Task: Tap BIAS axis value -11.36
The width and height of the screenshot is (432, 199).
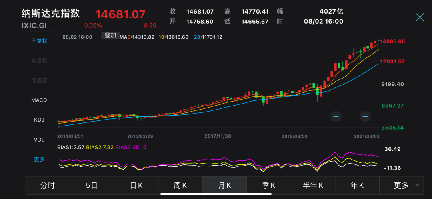Action: click(393, 168)
